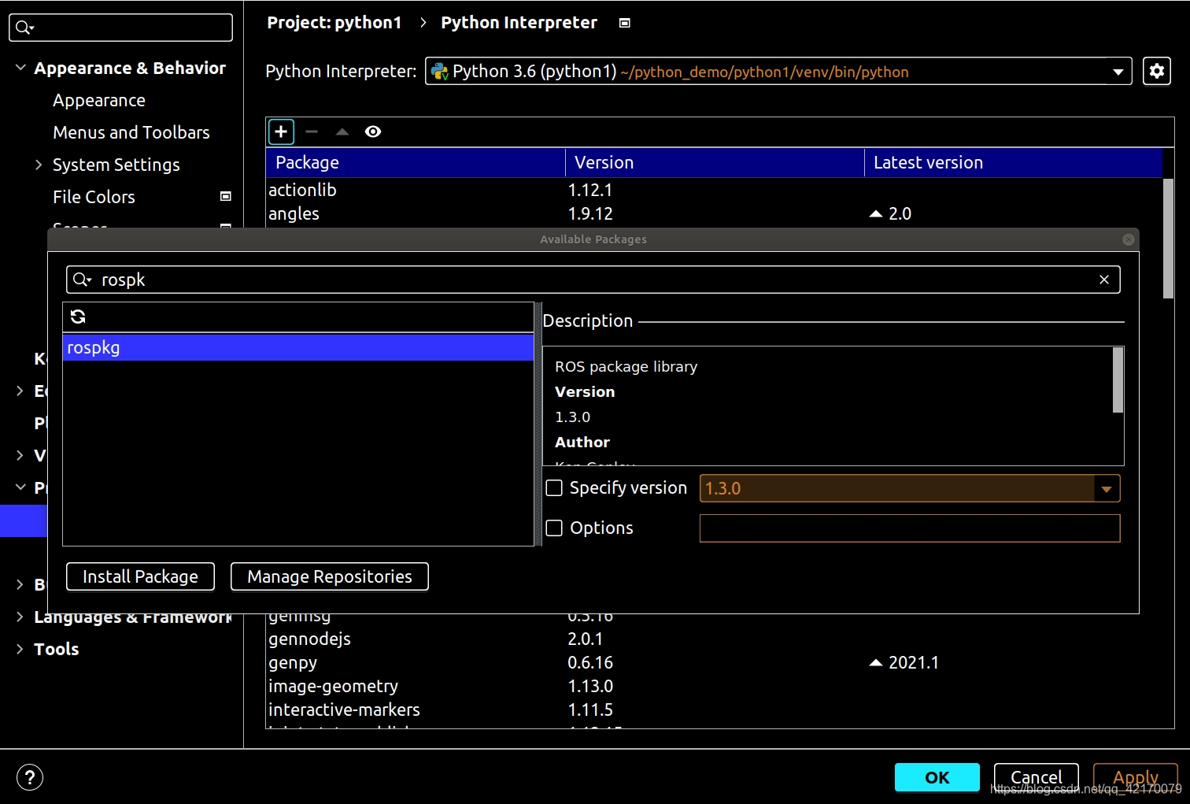Open the help question mark button

point(30,777)
